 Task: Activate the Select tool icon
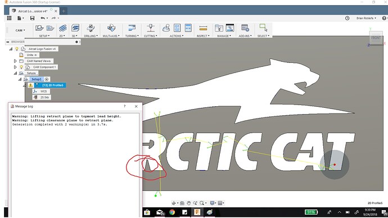(x=263, y=28)
